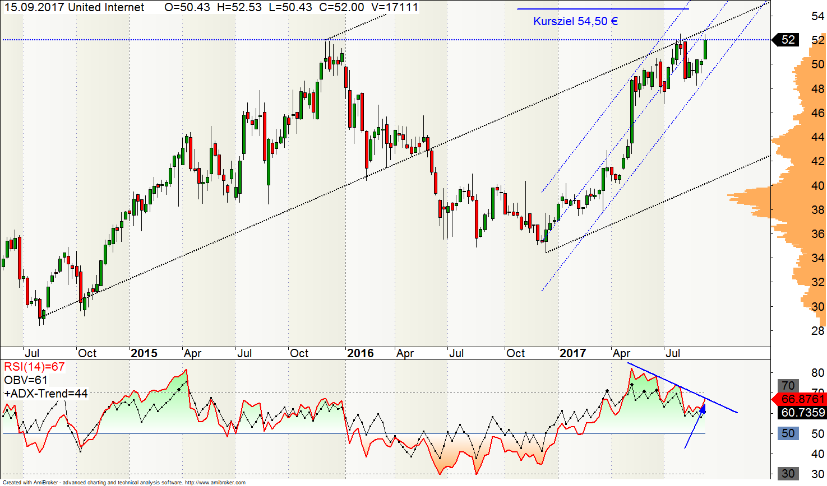Click the gray "30" level box
The height and width of the screenshot is (486, 827).
click(788, 474)
